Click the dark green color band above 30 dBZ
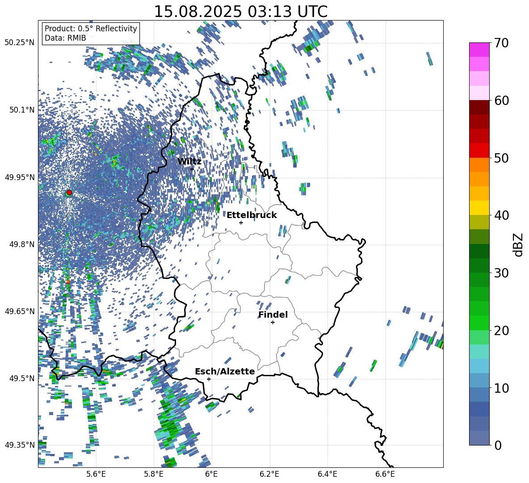529x483 pixels. coord(479,265)
